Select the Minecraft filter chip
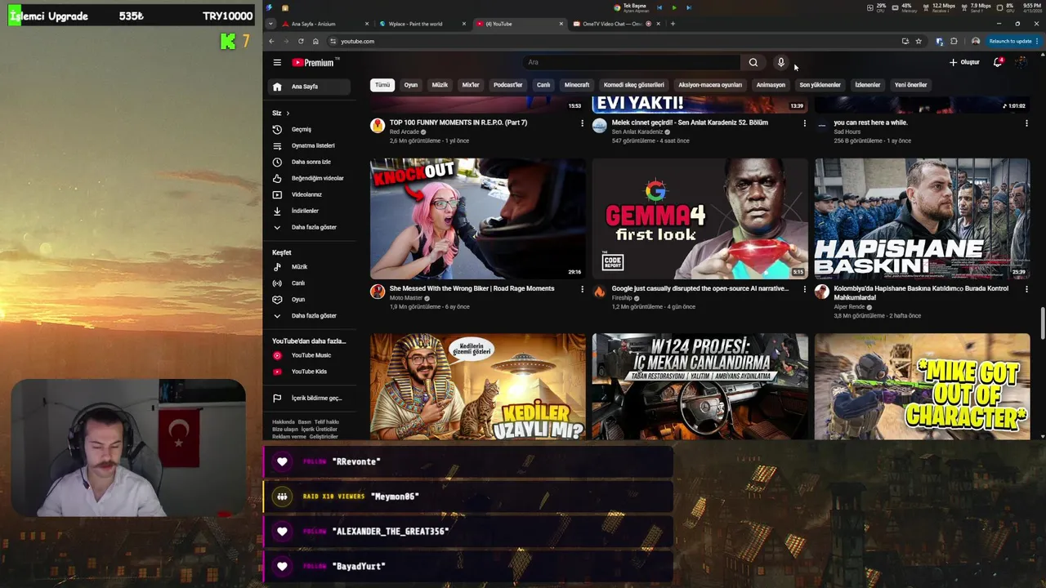 pyautogui.click(x=577, y=85)
